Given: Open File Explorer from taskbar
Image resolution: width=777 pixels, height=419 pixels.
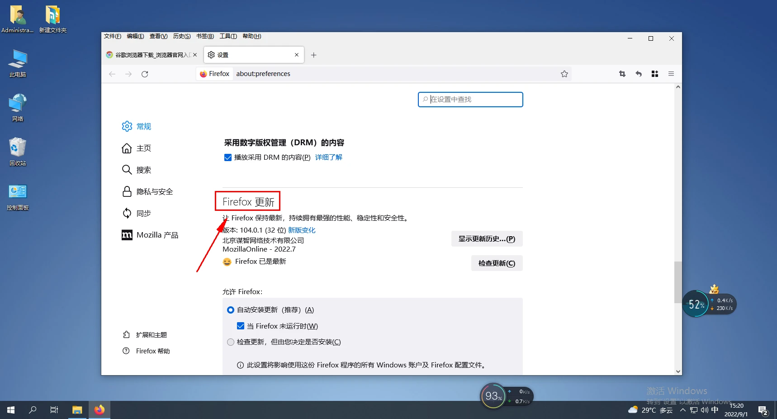Looking at the screenshot, I should (x=77, y=410).
